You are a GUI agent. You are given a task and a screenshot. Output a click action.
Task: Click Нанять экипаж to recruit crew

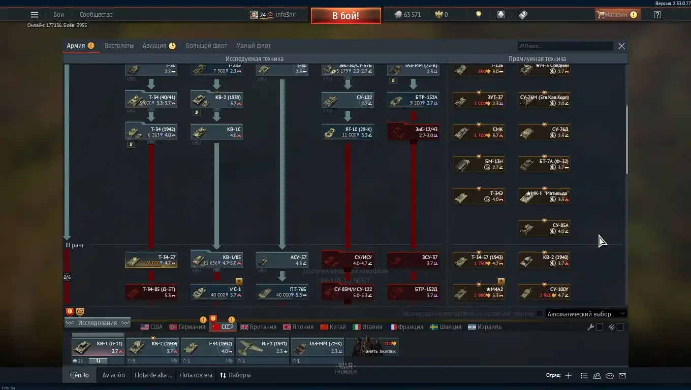(x=372, y=347)
